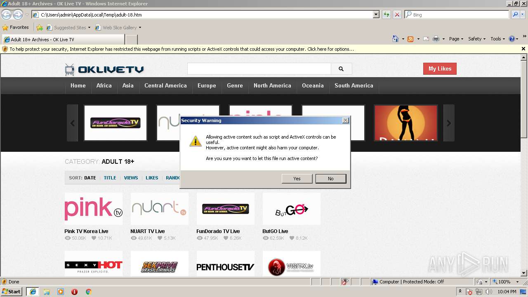Click the My Likes button
The image size is (528, 297).
[440, 69]
